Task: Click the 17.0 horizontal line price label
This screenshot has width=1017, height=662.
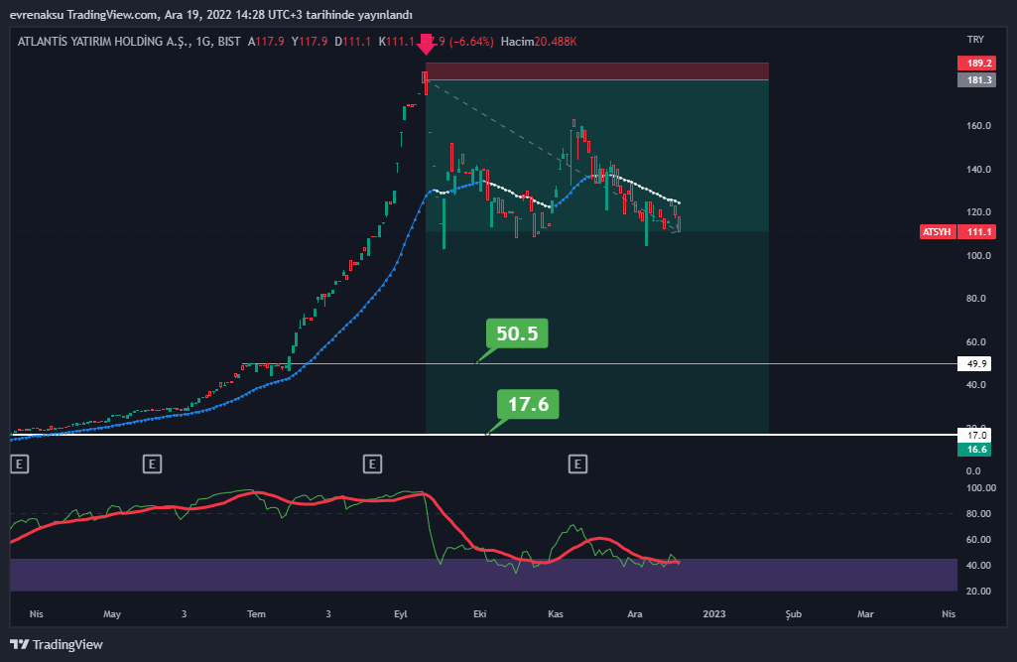Action: click(x=975, y=436)
